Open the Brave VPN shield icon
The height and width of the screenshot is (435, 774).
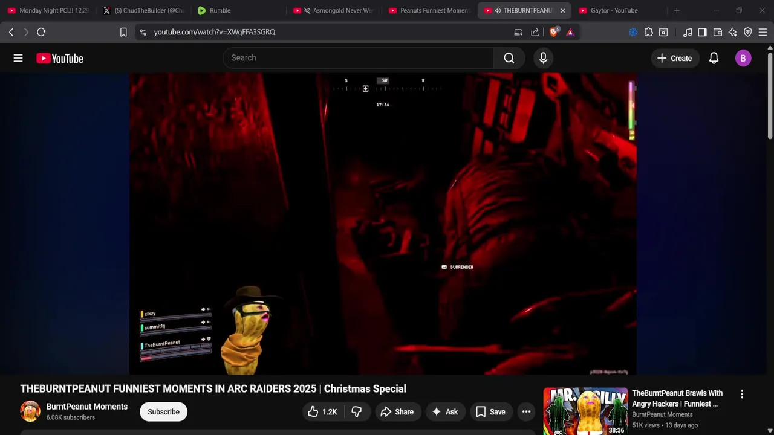point(748,32)
